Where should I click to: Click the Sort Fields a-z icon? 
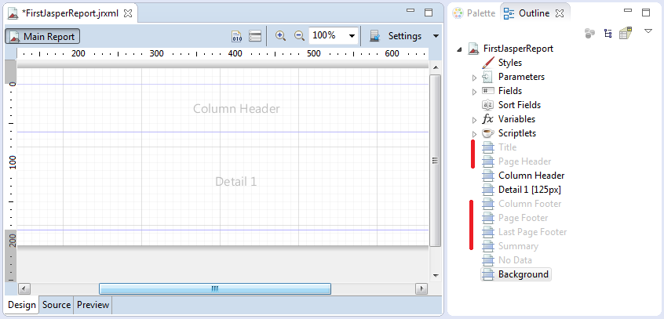[488, 105]
